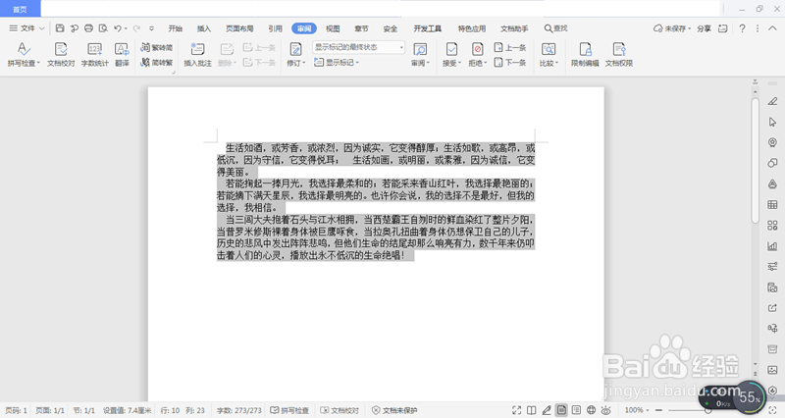Convert text with 简转繁

tap(157, 63)
